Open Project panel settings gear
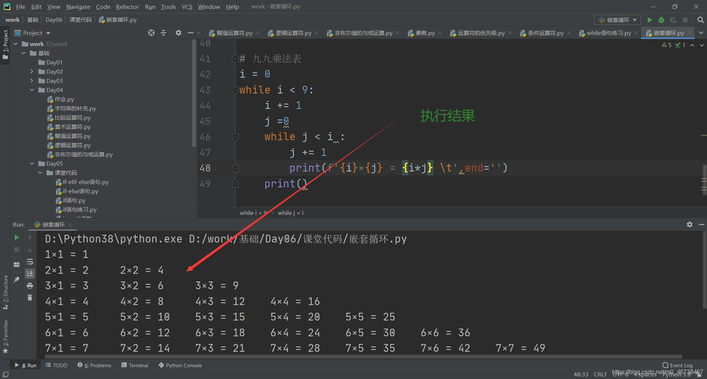This screenshot has height=379, width=707. pyautogui.click(x=179, y=33)
